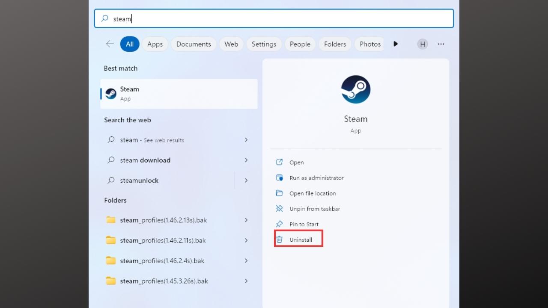Click the search magnifier icon in search box
Image resolution: width=548 pixels, height=308 pixels.
104,18
